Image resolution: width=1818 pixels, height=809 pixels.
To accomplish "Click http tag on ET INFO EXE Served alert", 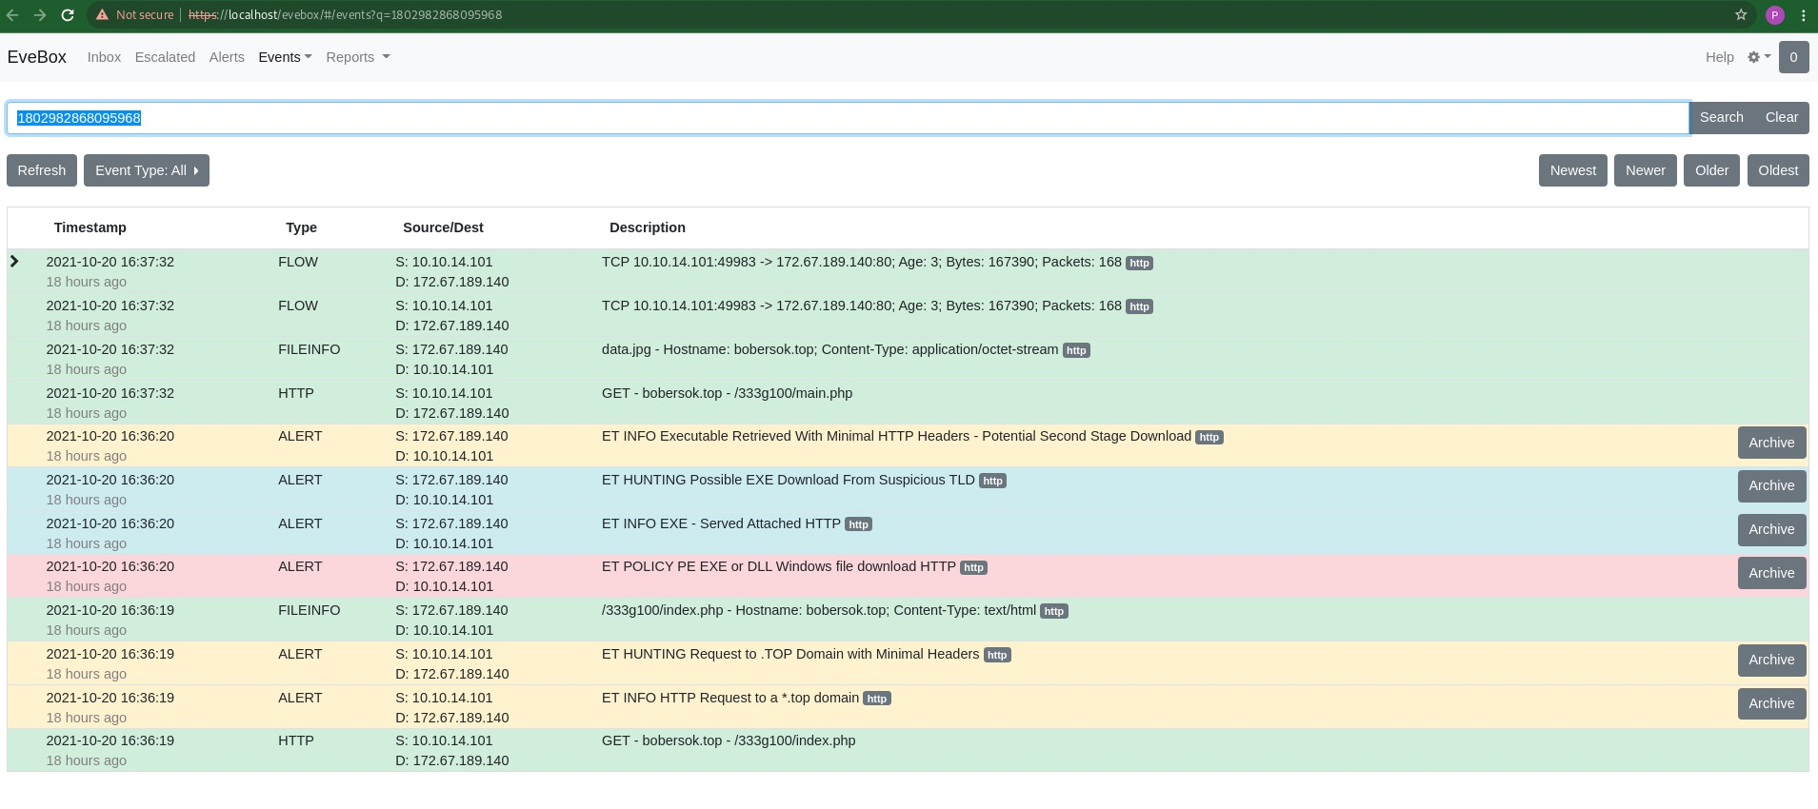I will tap(858, 524).
